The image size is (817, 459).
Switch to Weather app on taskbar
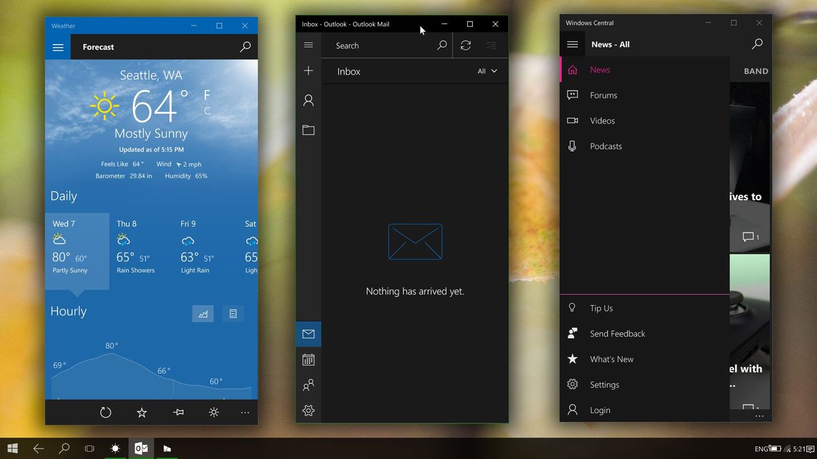point(115,449)
